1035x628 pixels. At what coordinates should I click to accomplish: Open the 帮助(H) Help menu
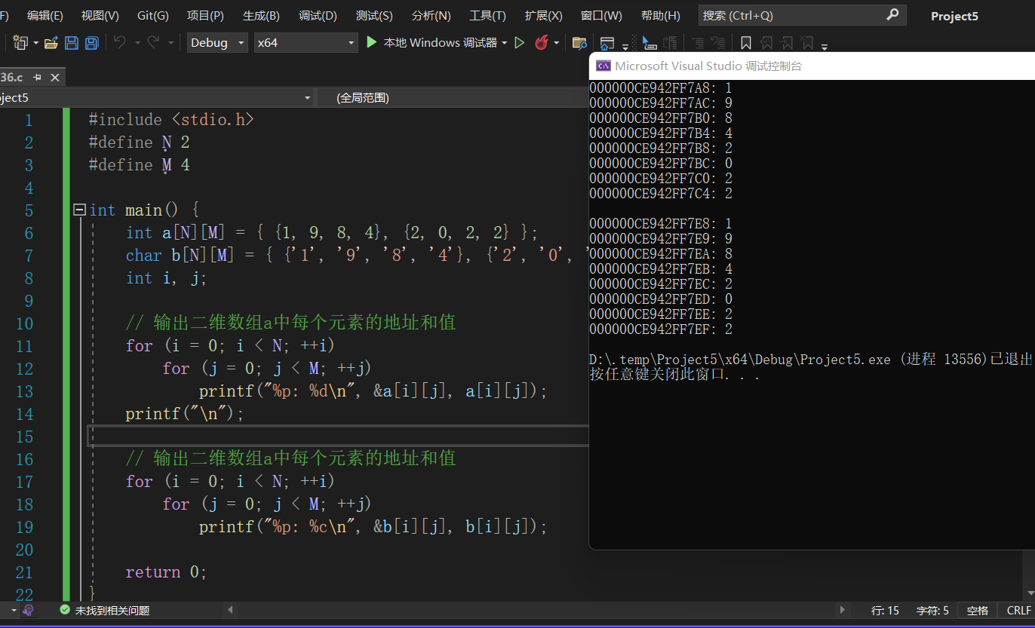coord(660,16)
